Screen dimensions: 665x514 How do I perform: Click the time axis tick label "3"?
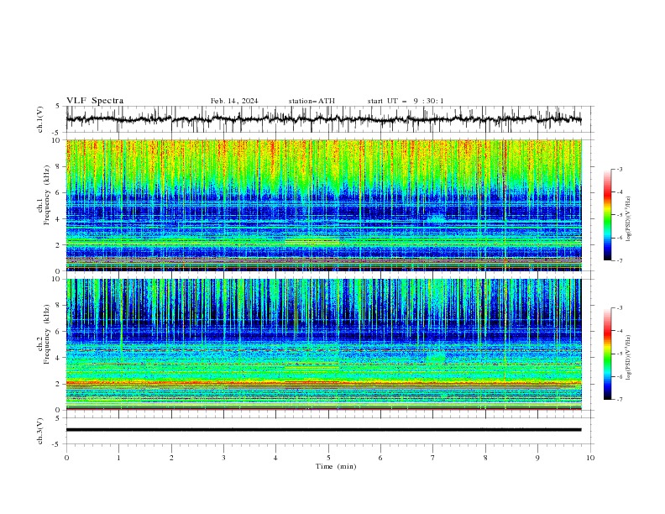(x=223, y=458)
